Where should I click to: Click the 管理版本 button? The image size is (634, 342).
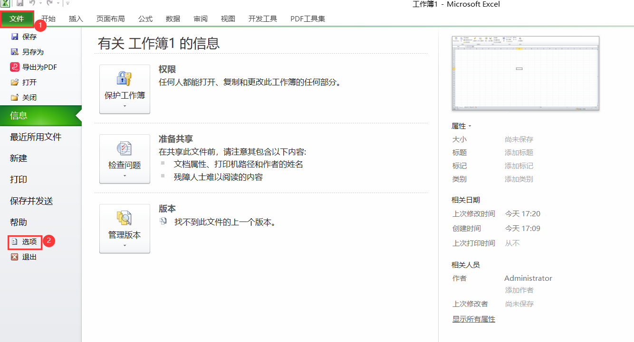click(125, 229)
